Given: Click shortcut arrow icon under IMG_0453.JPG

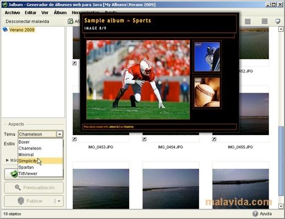Looking at the screenshot, I should pos(74,139).
